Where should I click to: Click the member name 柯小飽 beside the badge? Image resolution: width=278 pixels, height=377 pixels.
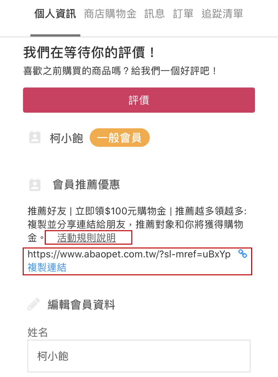coord(66,138)
